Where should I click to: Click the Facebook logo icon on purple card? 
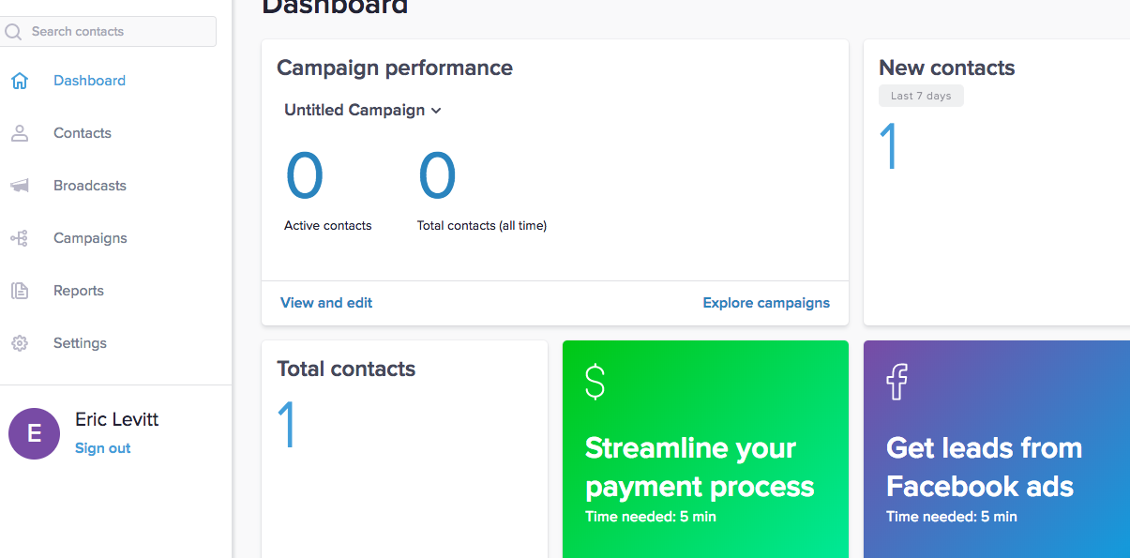click(896, 382)
